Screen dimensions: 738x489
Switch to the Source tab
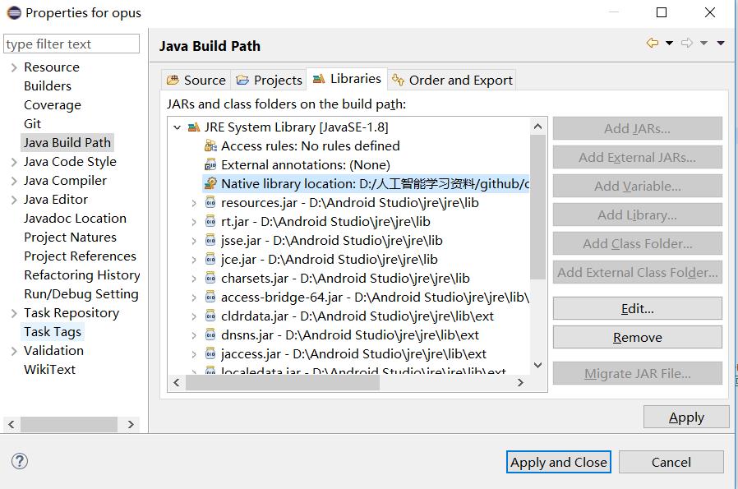(196, 80)
